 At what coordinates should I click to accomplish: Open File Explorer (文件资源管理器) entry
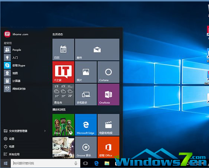coord(16,131)
